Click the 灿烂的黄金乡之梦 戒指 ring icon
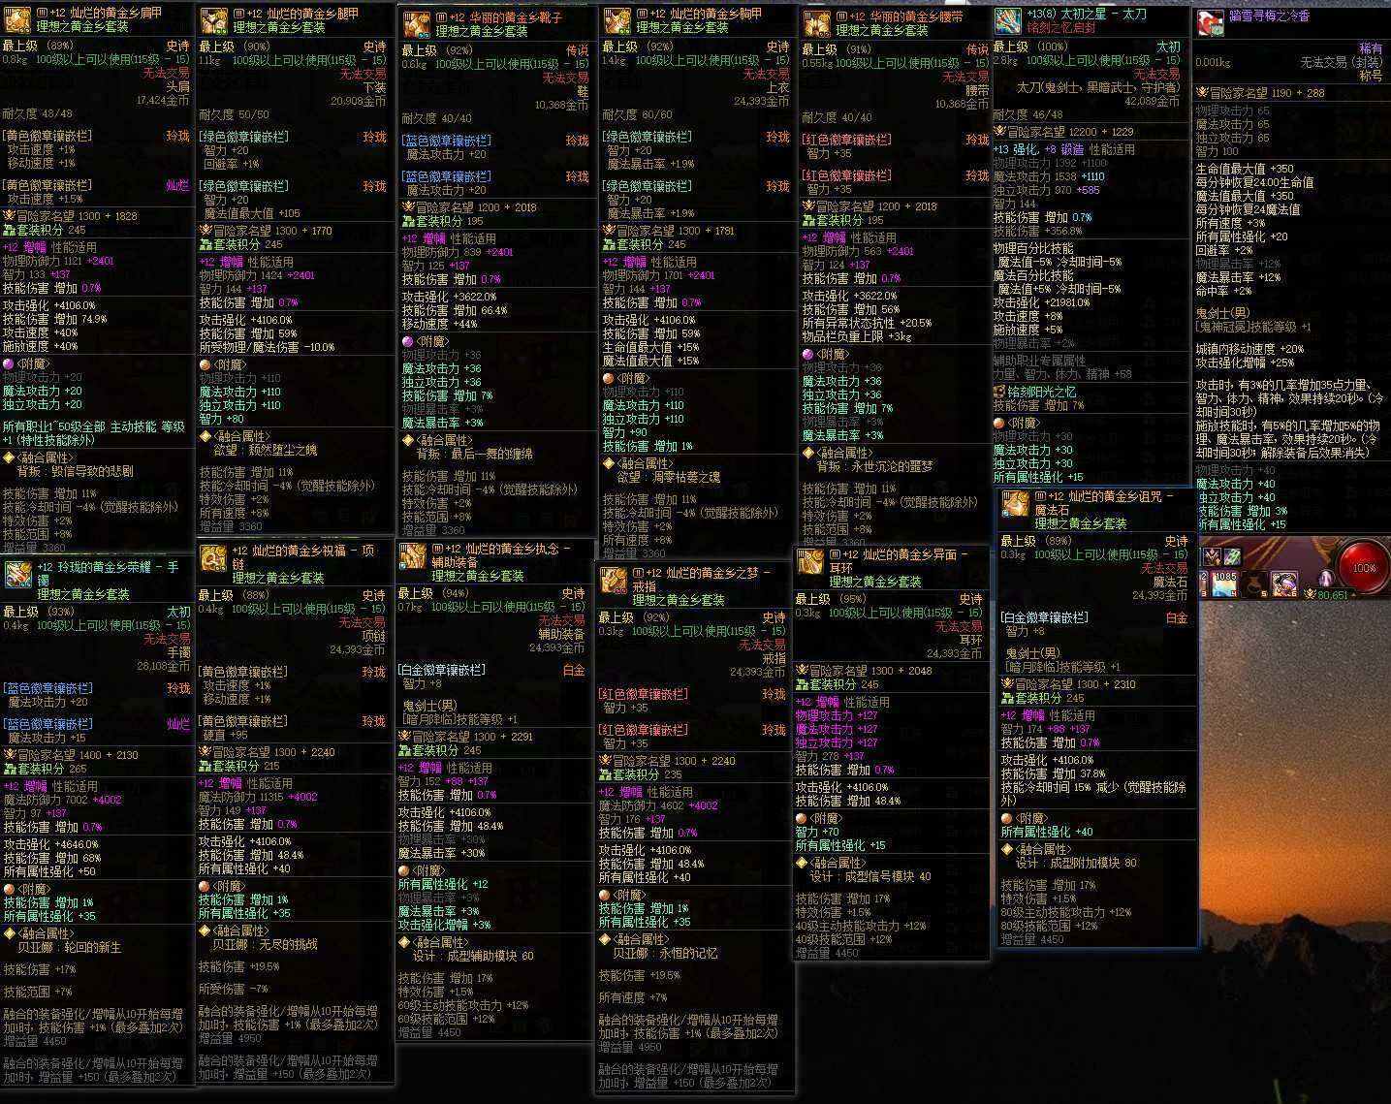The height and width of the screenshot is (1104, 1391). point(614,580)
